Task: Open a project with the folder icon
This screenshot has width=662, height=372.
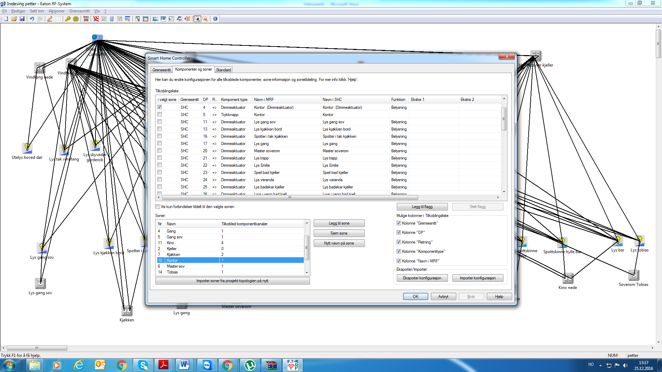Action: [14, 19]
